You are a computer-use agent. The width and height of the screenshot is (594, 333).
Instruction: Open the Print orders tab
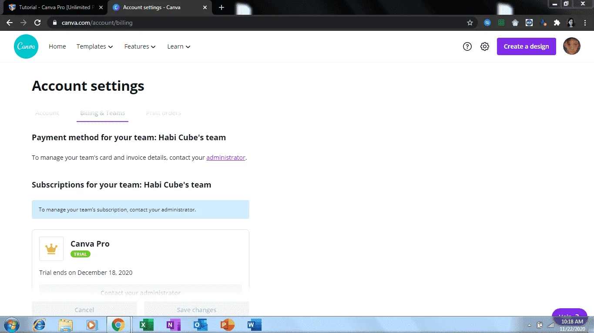coord(164,113)
